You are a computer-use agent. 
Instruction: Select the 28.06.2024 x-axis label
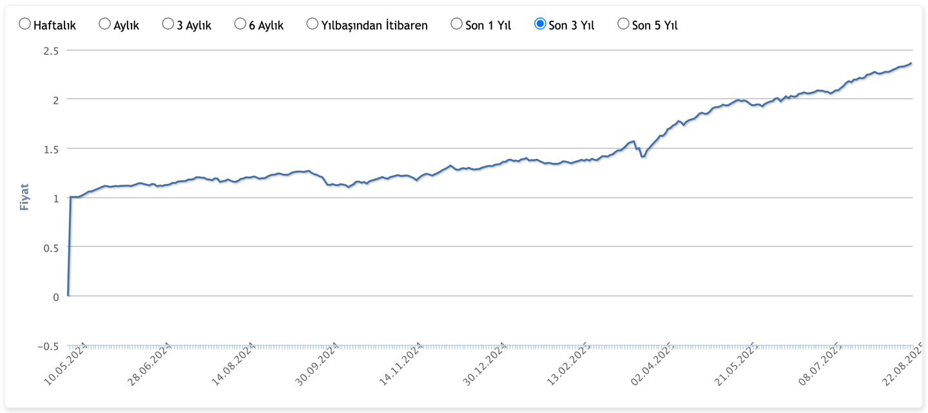(x=150, y=363)
